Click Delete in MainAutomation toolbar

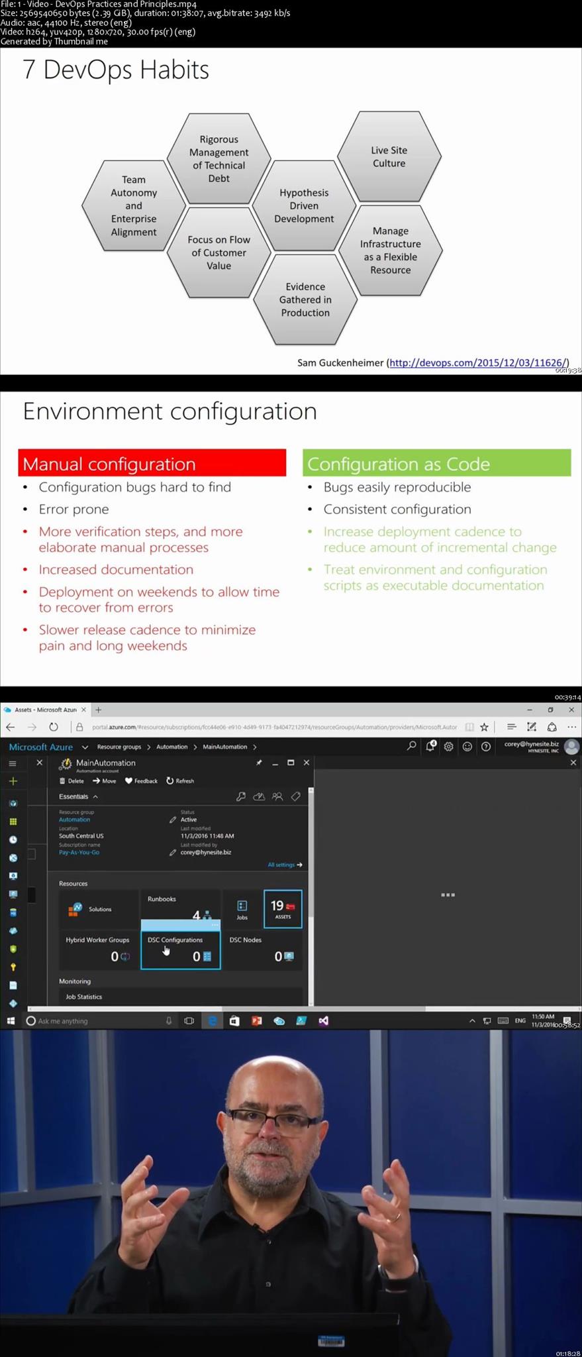coord(72,781)
